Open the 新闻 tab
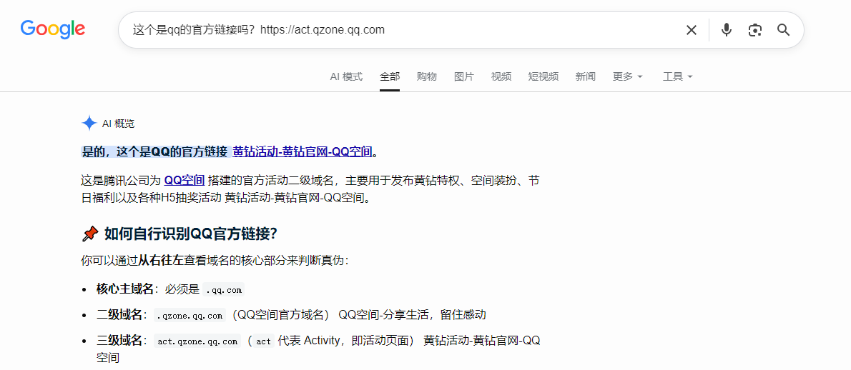 pyautogui.click(x=586, y=76)
